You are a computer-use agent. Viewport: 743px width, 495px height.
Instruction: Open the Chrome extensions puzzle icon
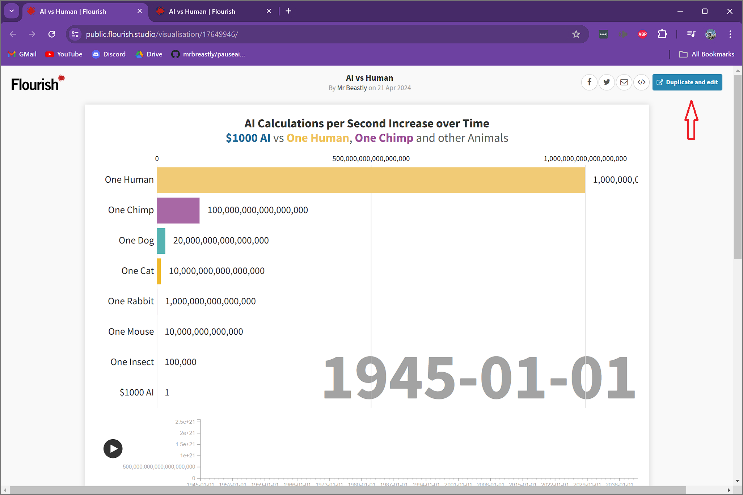662,34
